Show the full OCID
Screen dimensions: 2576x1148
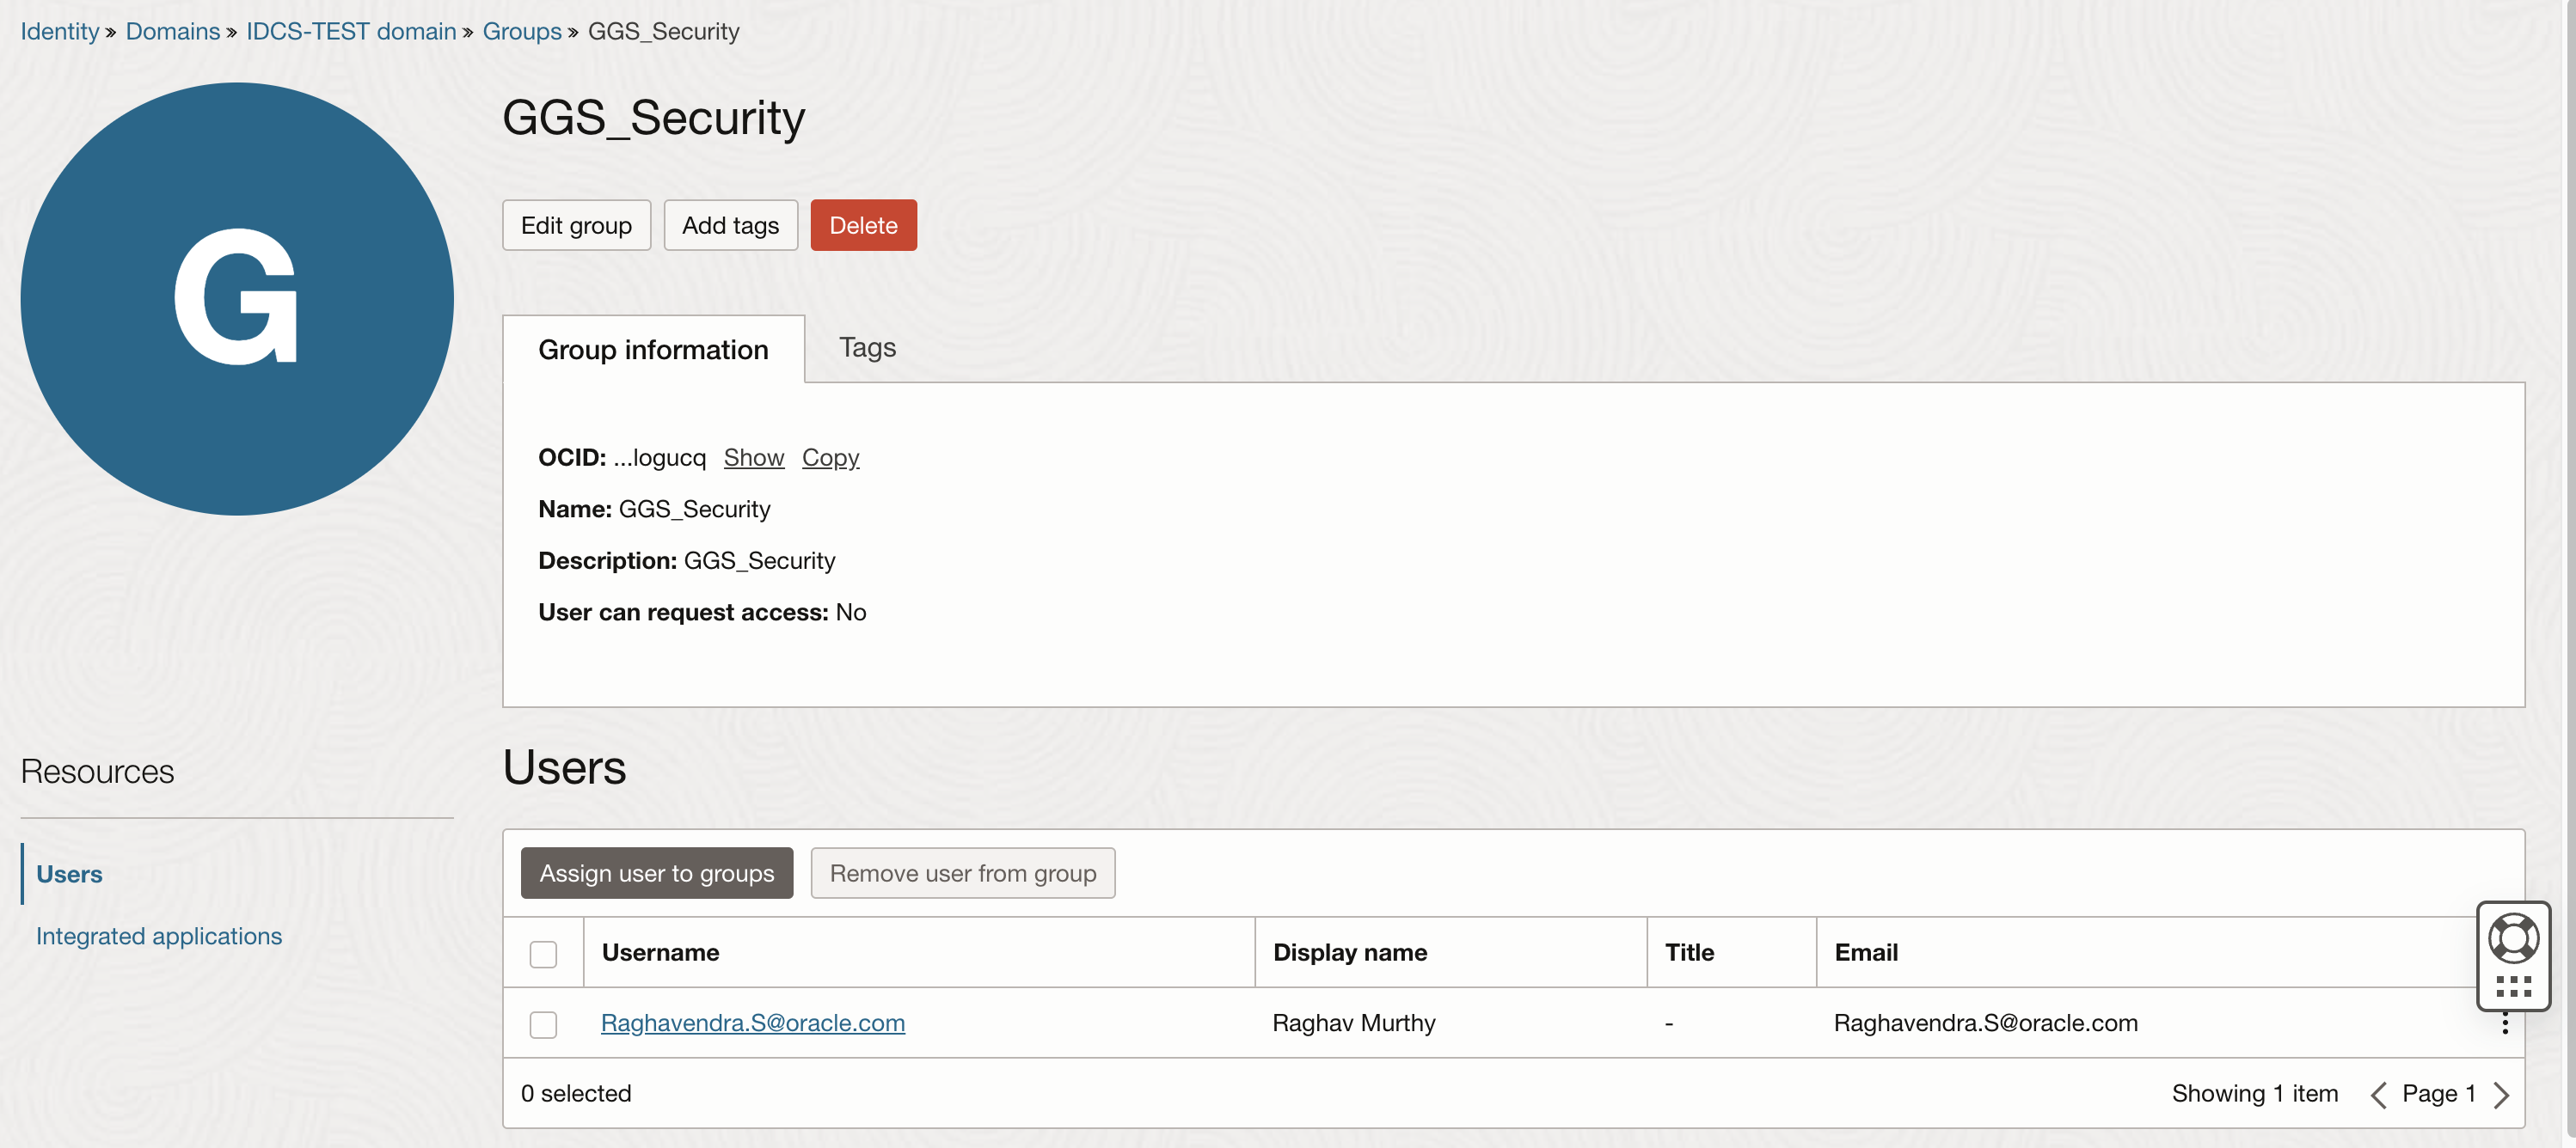tap(753, 458)
